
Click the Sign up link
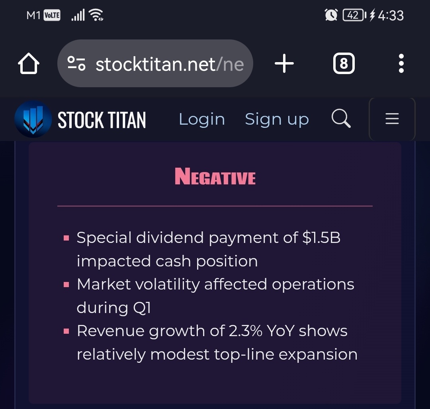pyautogui.click(x=277, y=119)
